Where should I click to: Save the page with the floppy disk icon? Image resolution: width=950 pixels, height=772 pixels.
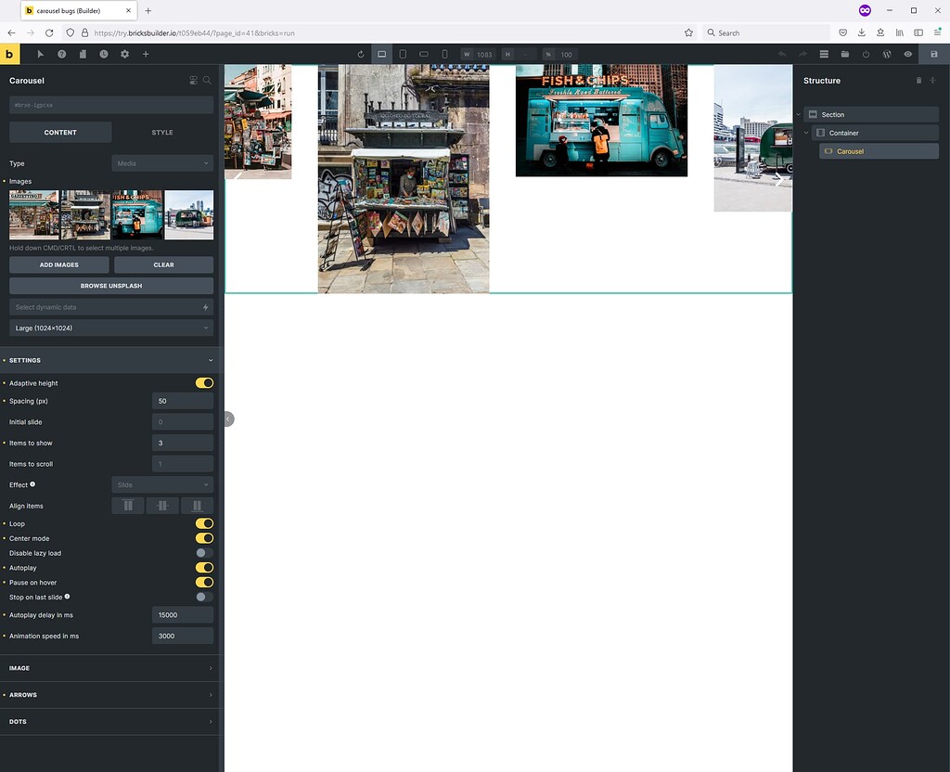(934, 54)
